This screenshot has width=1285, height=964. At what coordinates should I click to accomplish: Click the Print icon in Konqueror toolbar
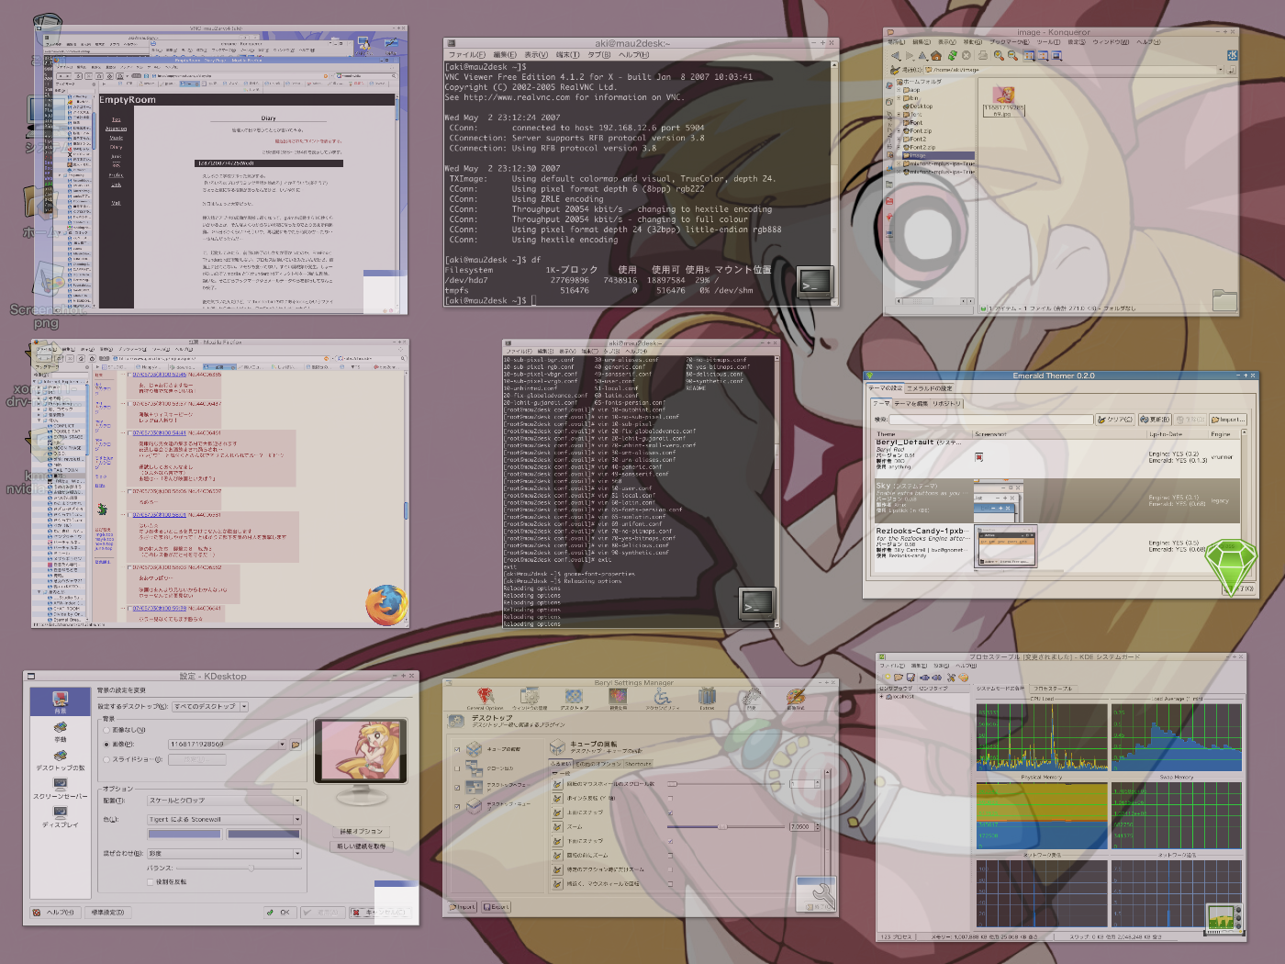(983, 56)
